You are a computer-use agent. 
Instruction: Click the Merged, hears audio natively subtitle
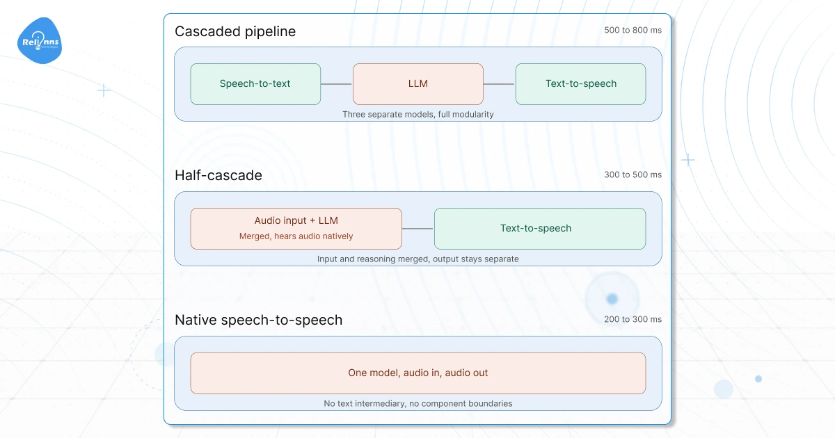pyautogui.click(x=296, y=236)
